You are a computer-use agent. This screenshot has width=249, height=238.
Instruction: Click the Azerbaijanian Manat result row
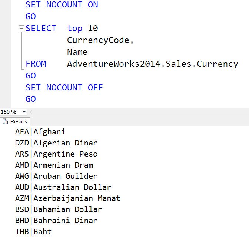pos(68,198)
